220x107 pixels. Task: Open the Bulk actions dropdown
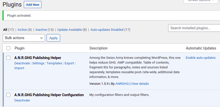tap(24, 38)
